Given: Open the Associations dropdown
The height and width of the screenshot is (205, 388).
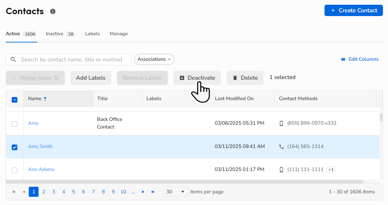Looking at the screenshot, I should [x=154, y=59].
